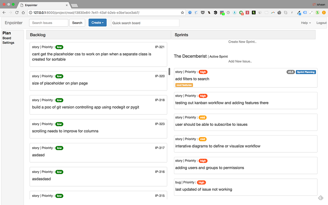Click the browser forward arrow
Screen dimensions: 328x205
point(11,13)
